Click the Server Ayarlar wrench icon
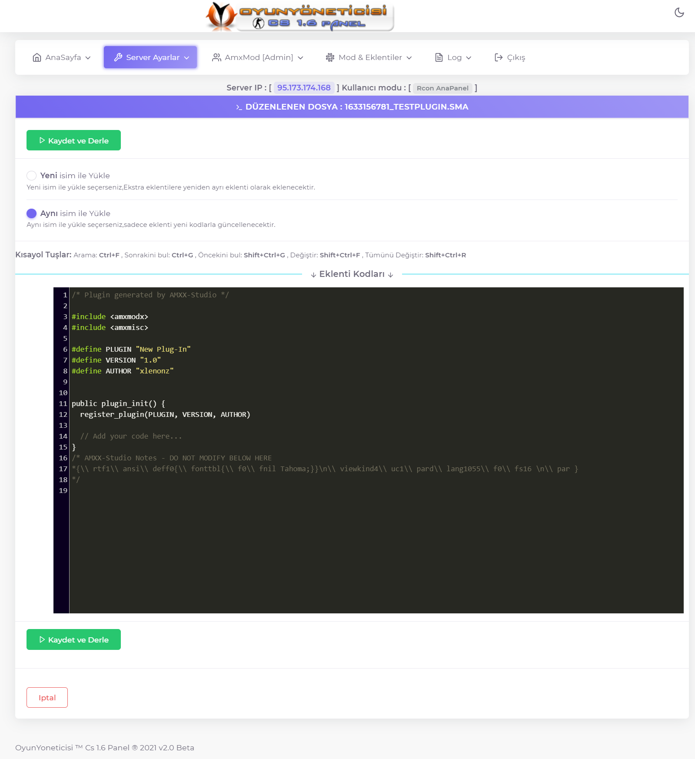 coord(118,57)
